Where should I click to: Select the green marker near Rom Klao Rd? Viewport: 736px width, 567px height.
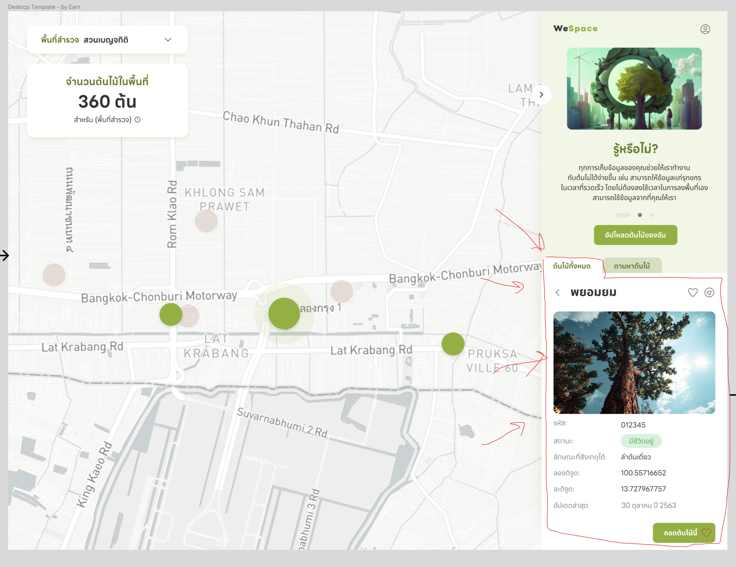[171, 314]
